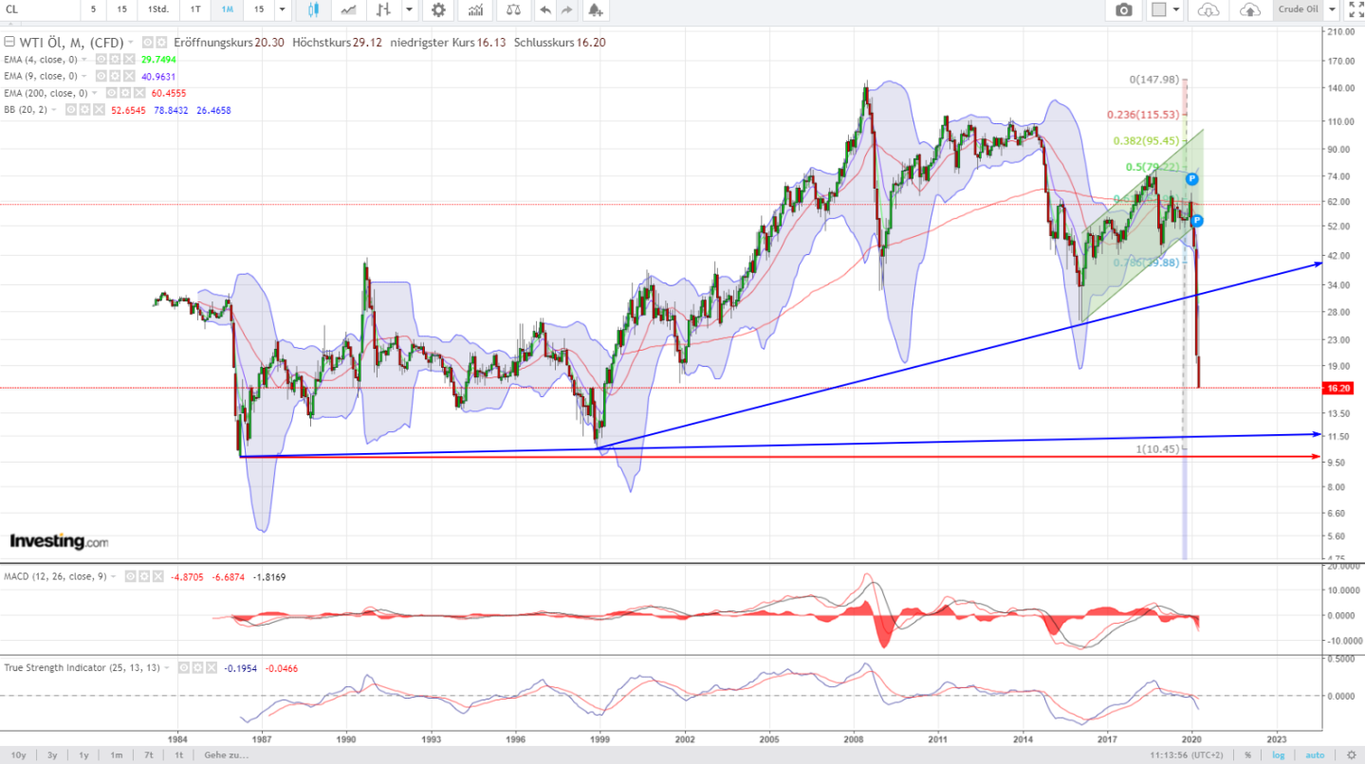Image resolution: width=1365 pixels, height=764 pixels.
Task: Redo the action with the forward arrow
Action: [567, 9]
